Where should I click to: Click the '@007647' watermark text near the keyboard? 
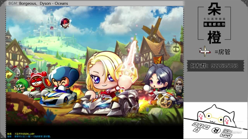coord(236,132)
